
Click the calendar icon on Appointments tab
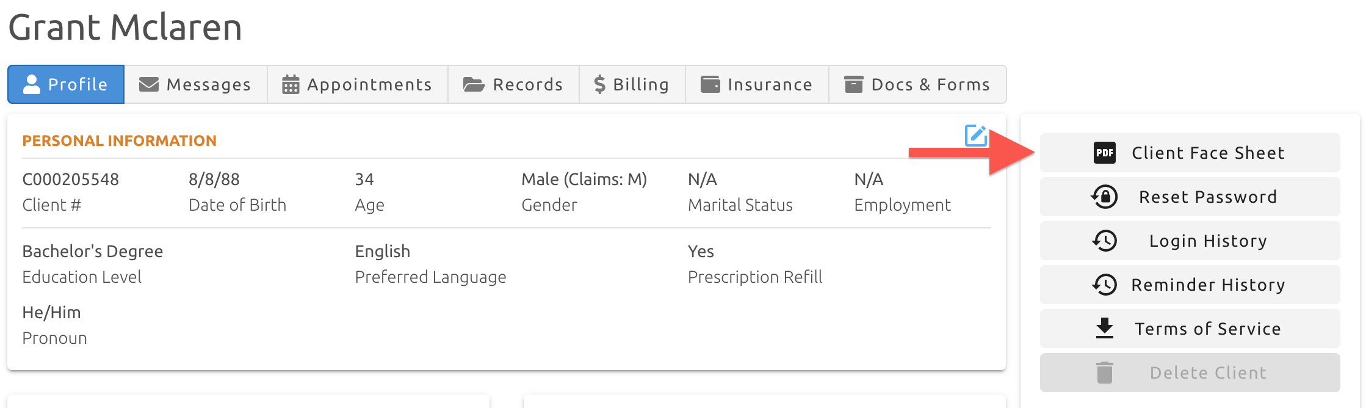click(x=291, y=84)
